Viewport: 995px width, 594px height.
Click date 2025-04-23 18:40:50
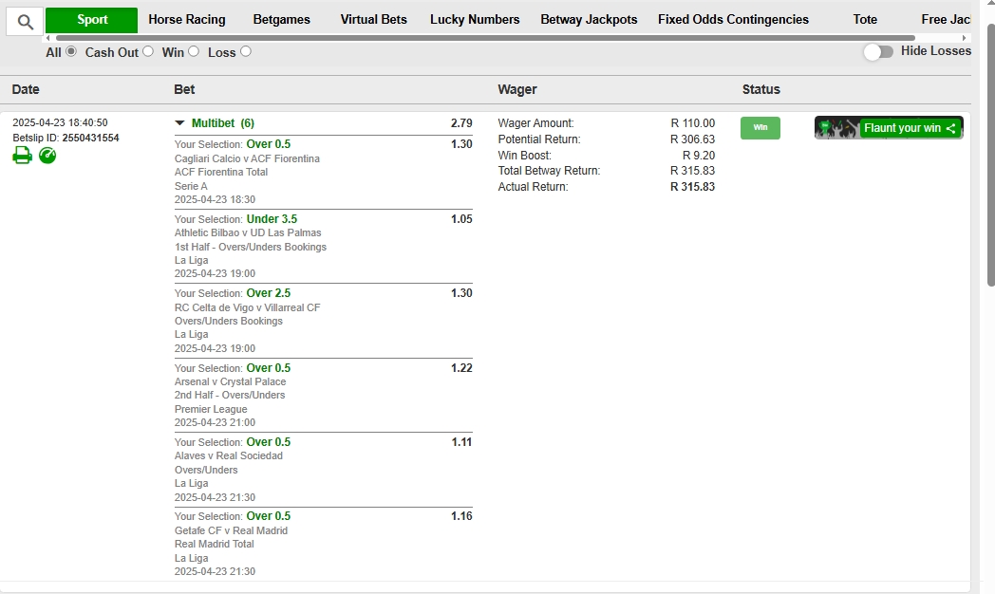60,122
